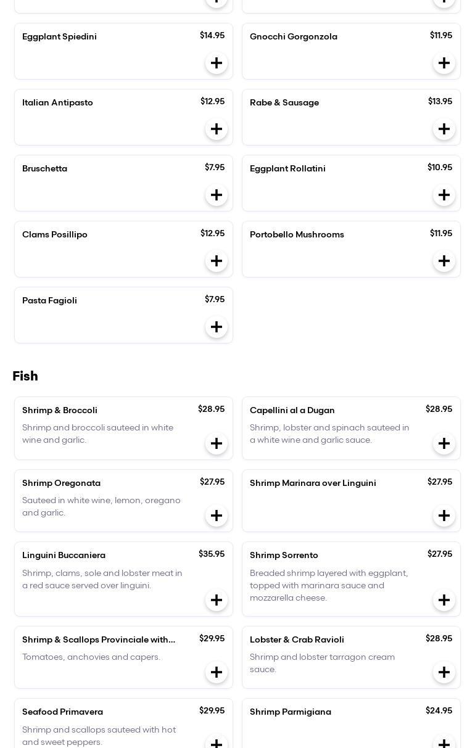Screen dimensions: 475x748
Task: Add Shrimp Sorrento to cart
Action: (x=444, y=600)
